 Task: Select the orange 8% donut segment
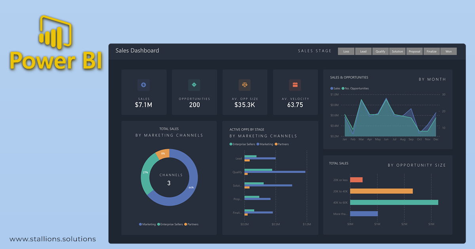163,154
